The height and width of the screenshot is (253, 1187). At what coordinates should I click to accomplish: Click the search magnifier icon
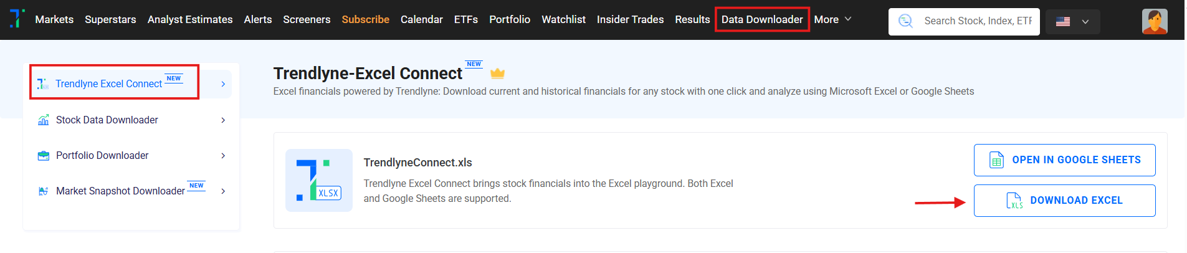pos(905,21)
